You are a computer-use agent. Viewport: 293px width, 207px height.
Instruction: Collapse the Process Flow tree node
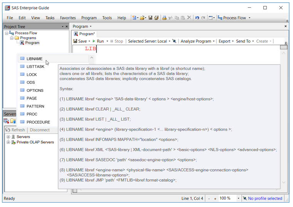click(x=7, y=33)
